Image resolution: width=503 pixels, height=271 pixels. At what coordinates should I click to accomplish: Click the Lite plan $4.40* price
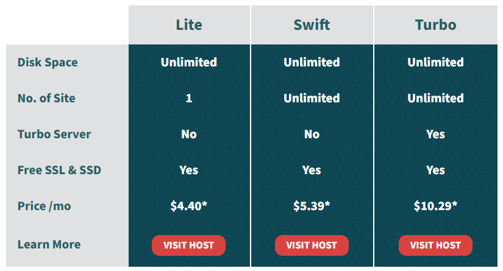coord(189,206)
